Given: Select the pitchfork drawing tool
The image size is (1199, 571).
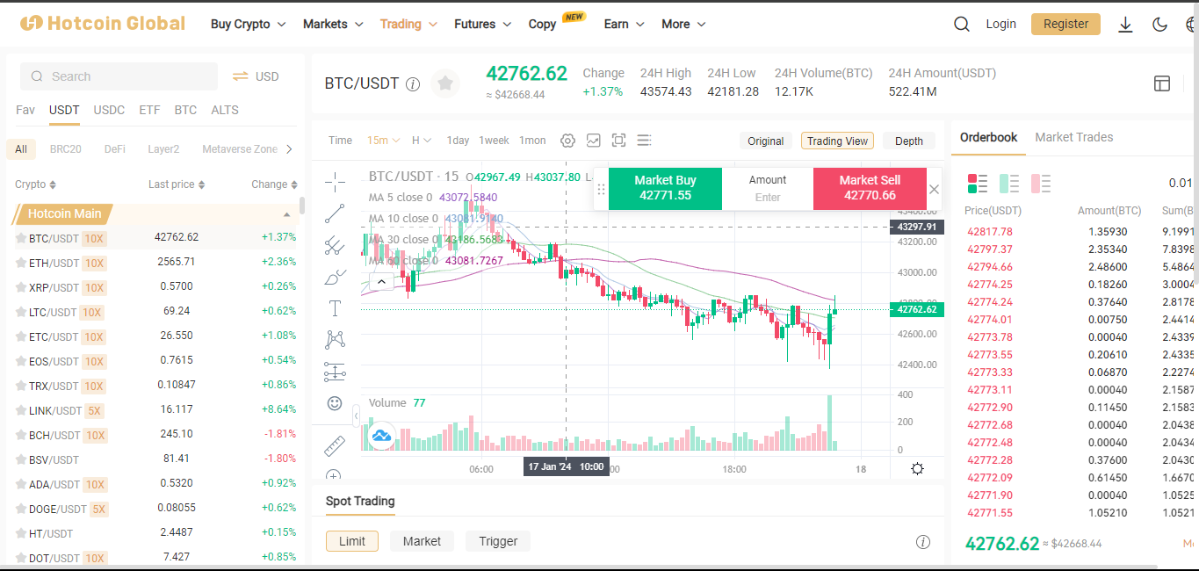Looking at the screenshot, I should click(335, 245).
